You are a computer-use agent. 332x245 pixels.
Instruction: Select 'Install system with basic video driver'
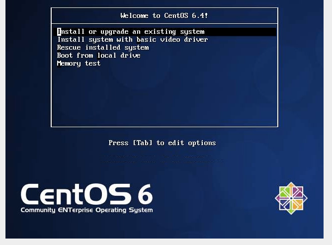click(132, 40)
